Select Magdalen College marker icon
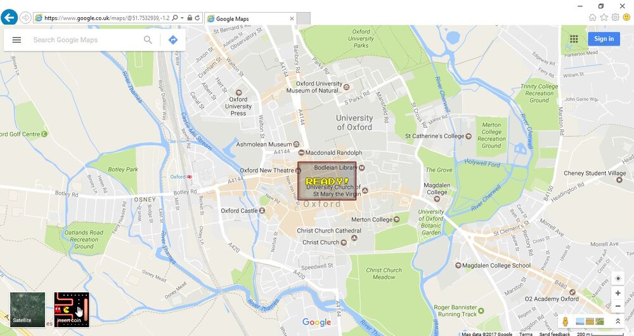This screenshot has width=634, height=336. click(437, 199)
